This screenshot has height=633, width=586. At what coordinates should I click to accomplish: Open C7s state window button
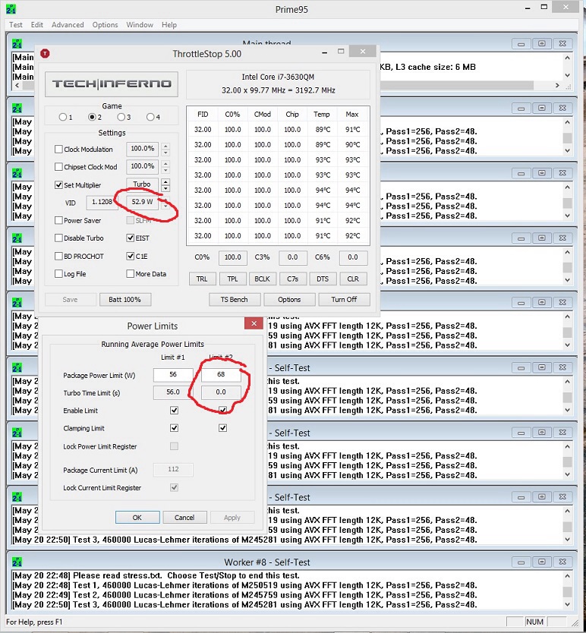tap(292, 279)
